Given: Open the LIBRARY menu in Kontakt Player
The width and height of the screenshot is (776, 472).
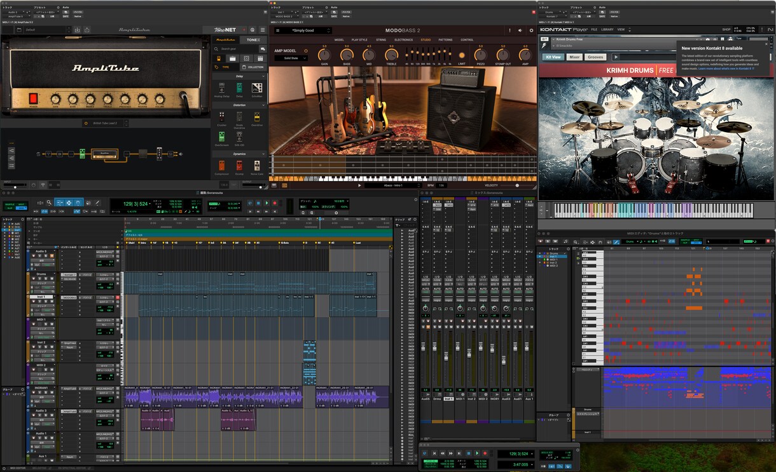Looking at the screenshot, I should click(x=607, y=29).
